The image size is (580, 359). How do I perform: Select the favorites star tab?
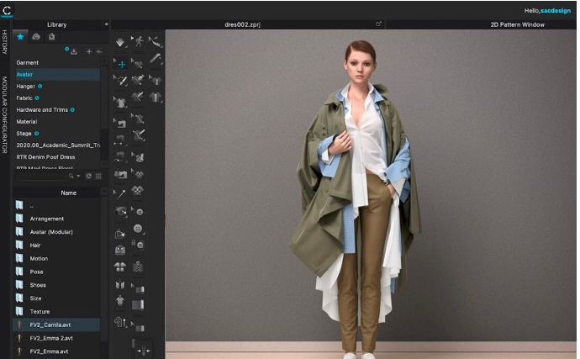(x=20, y=37)
